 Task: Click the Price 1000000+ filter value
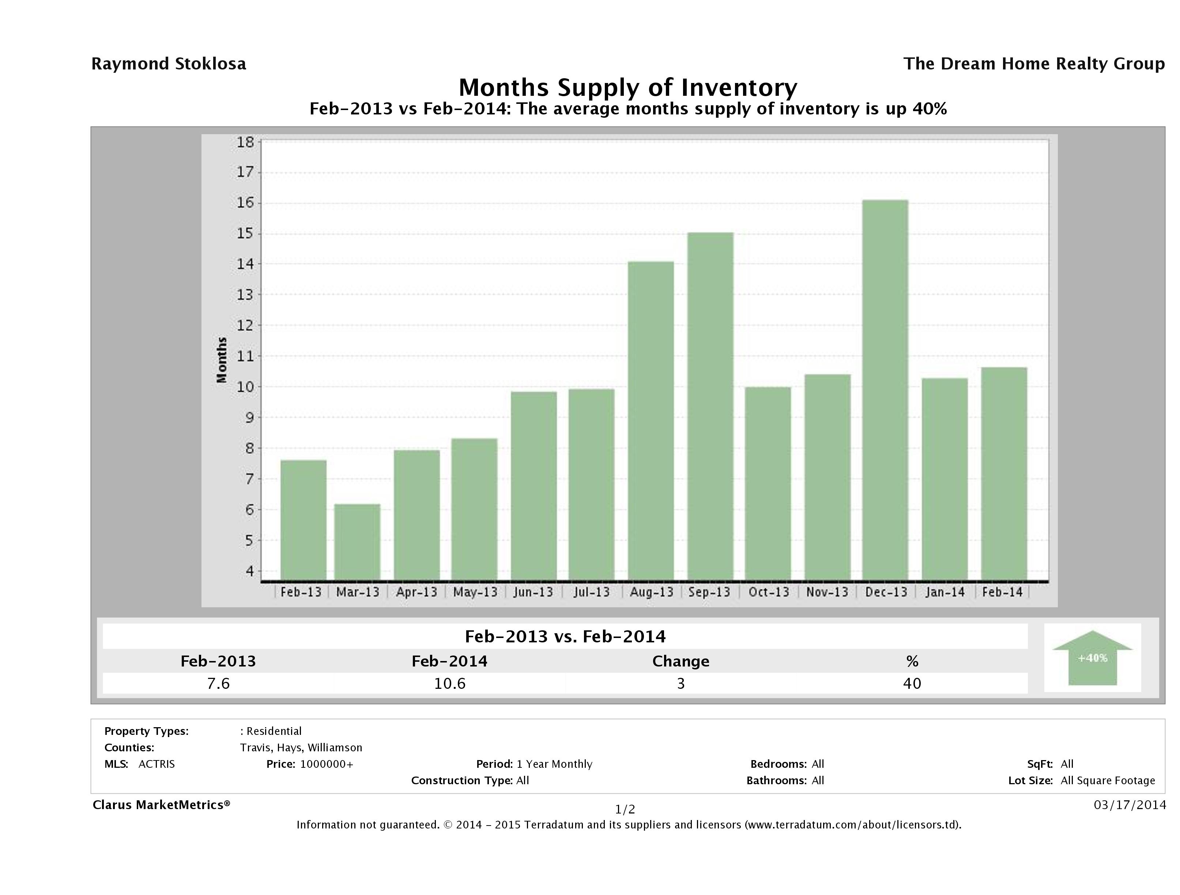point(327,764)
